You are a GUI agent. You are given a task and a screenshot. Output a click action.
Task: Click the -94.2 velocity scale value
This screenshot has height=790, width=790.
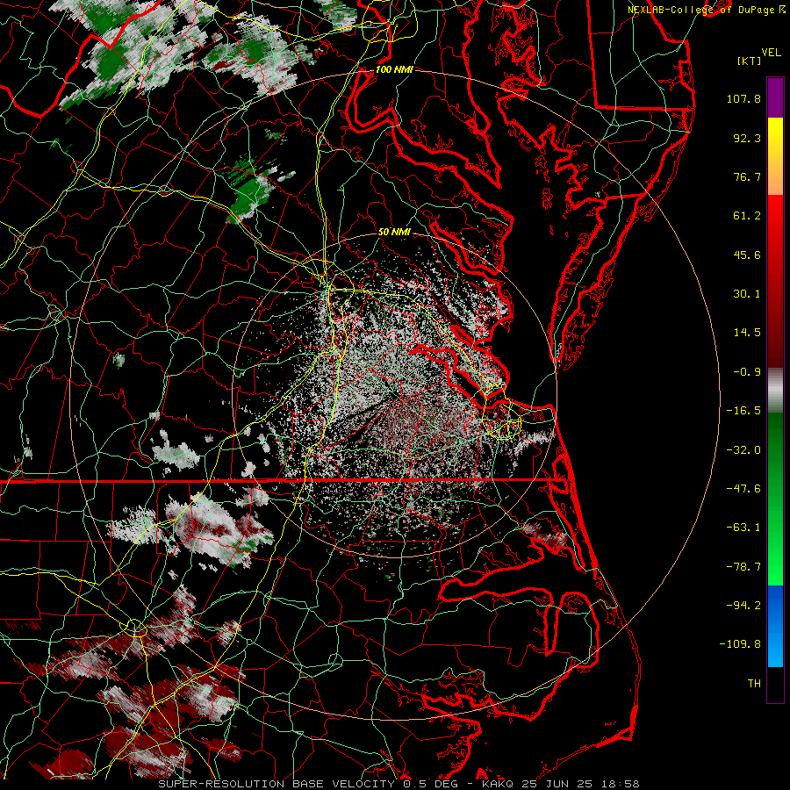[x=743, y=606]
